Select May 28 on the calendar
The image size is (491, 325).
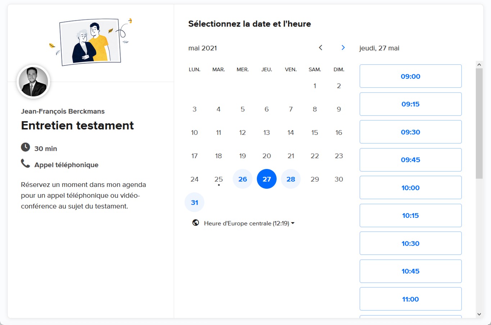point(291,179)
